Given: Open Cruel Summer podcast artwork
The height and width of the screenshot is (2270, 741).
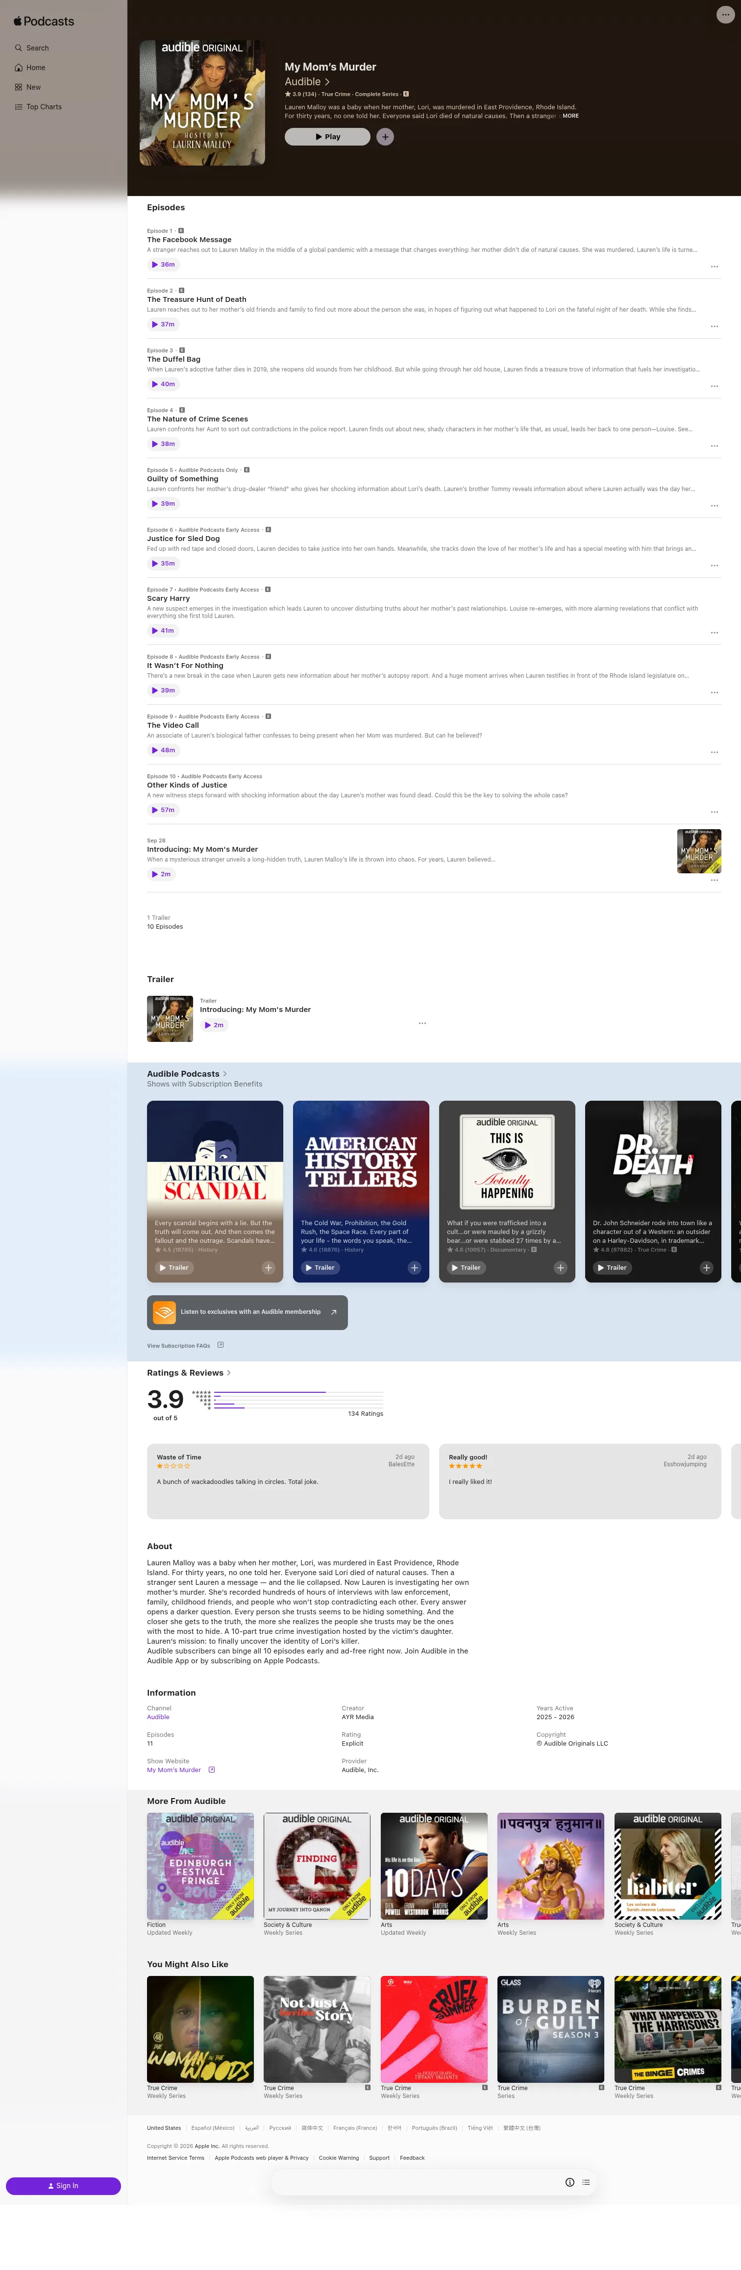Looking at the screenshot, I should (434, 2028).
